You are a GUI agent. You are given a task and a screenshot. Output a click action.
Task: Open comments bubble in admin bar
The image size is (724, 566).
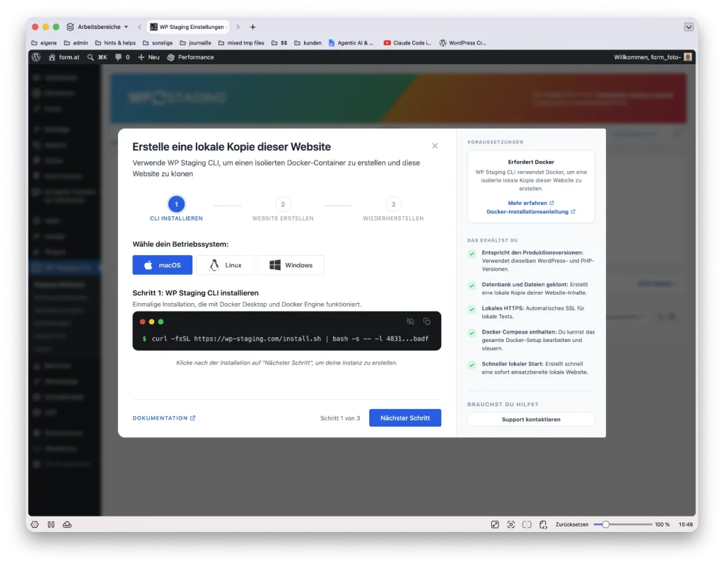(122, 57)
